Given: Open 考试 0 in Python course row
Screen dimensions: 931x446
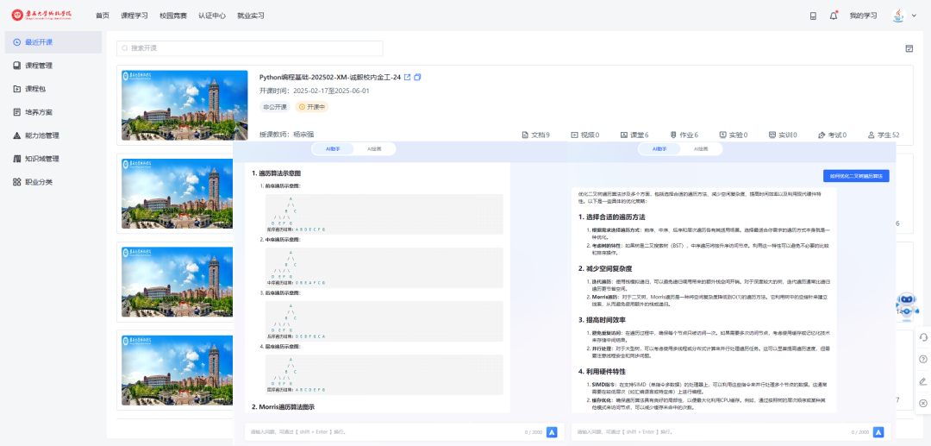Looking at the screenshot, I should (x=832, y=135).
